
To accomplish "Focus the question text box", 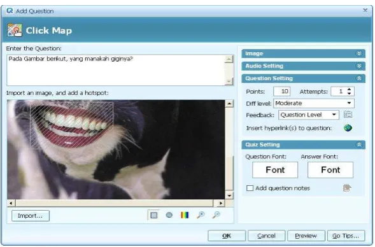I will pyautogui.click(x=116, y=70).
